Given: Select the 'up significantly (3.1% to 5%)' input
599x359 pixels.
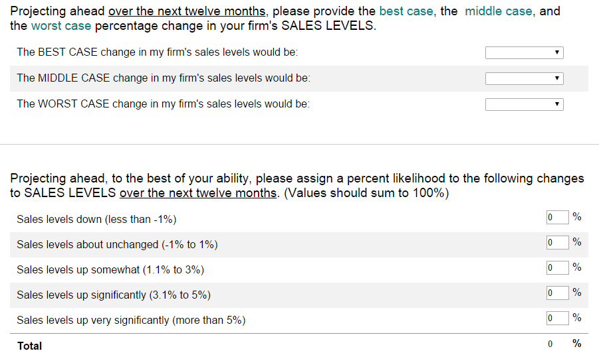Looking at the screenshot, I should tap(557, 293).
